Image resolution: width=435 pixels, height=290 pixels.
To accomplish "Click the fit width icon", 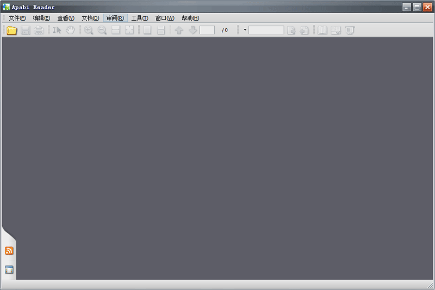I will (116, 30).
